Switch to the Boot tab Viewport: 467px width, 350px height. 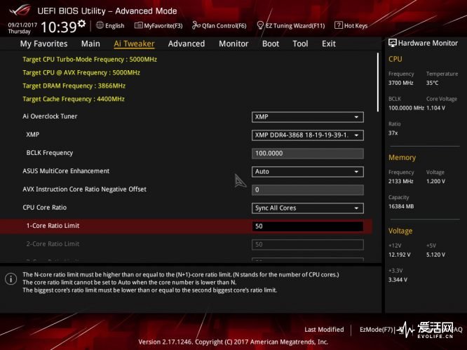[271, 43]
